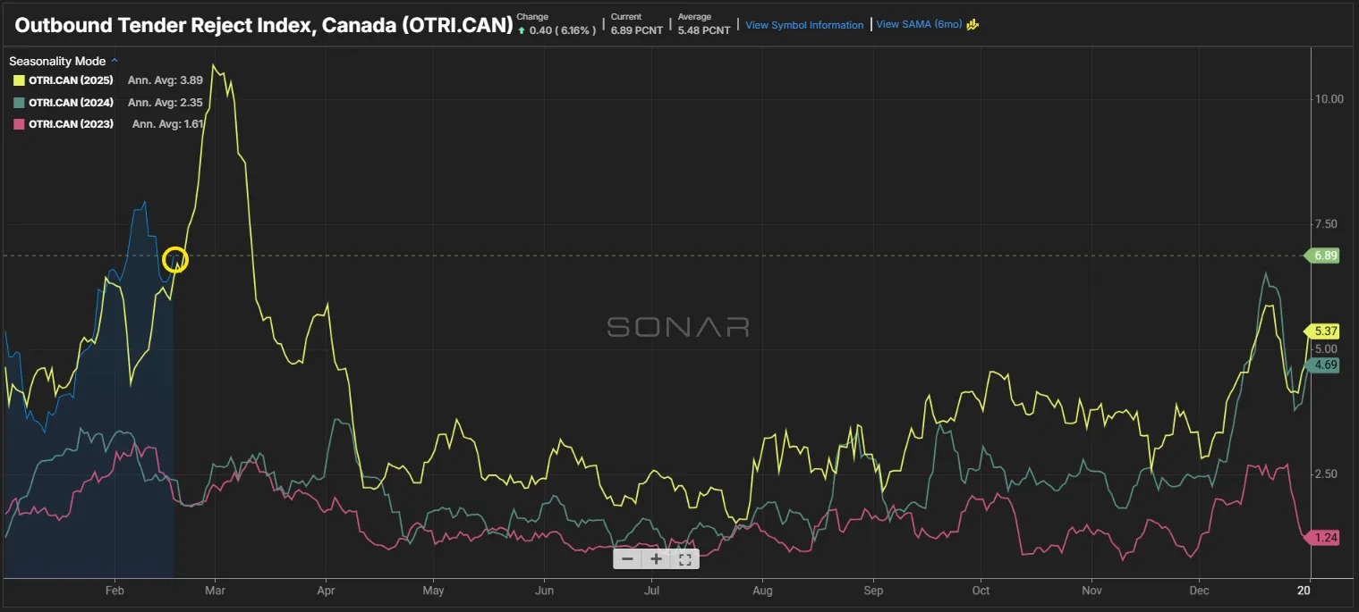Select the Sep label on time axis
This screenshot has height=612, width=1359.
point(873,591)
